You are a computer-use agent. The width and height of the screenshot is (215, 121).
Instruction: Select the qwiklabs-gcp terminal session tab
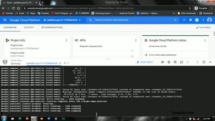[42, 63]
